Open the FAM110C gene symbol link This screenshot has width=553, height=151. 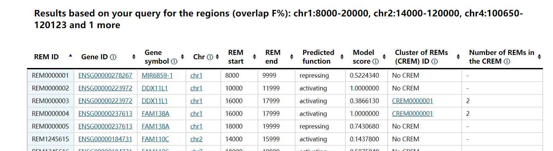coord(156,139)
